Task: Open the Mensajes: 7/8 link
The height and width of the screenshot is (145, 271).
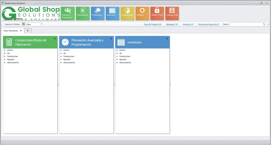Action: pyautogui.click(x=172, y=24)
